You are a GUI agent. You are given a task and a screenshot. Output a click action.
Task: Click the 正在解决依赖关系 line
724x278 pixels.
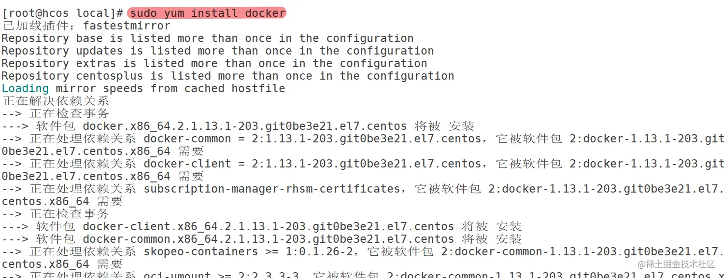point(56,101)
